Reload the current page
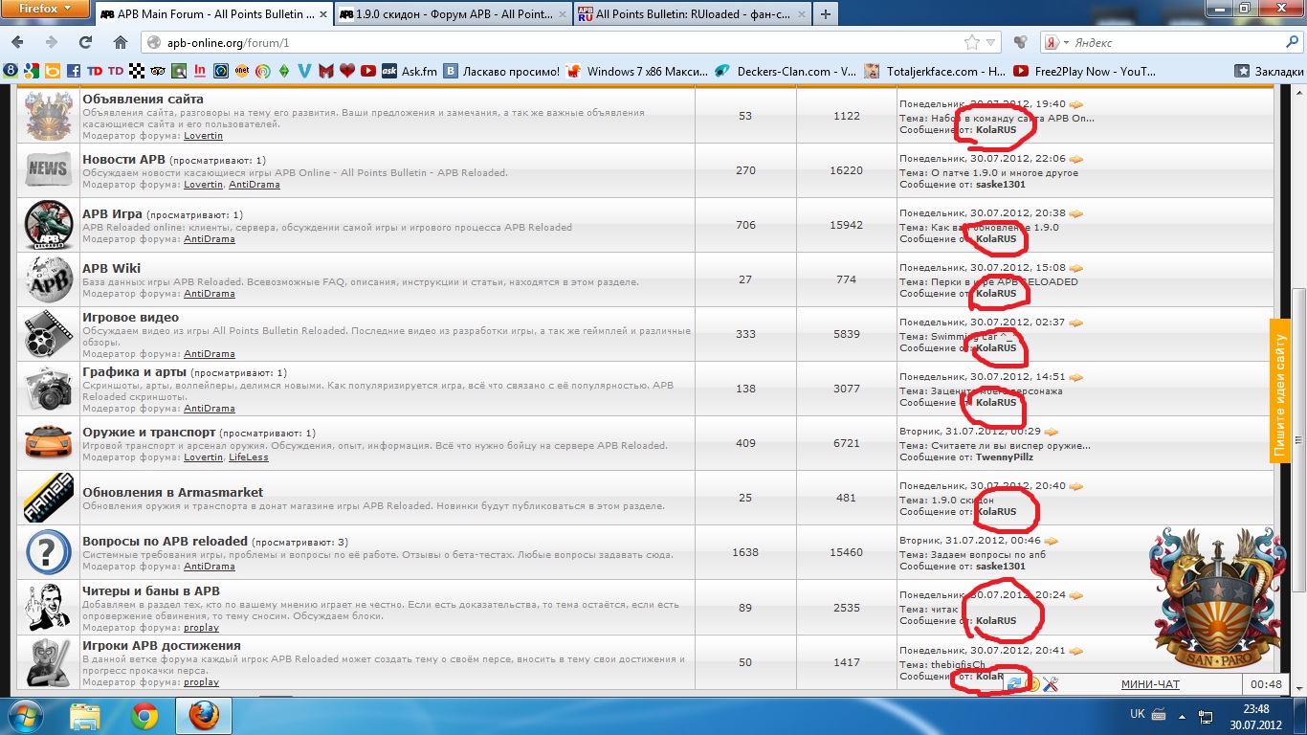The image size is (1307, 735). pyautogui.click(x=85, y=42)
